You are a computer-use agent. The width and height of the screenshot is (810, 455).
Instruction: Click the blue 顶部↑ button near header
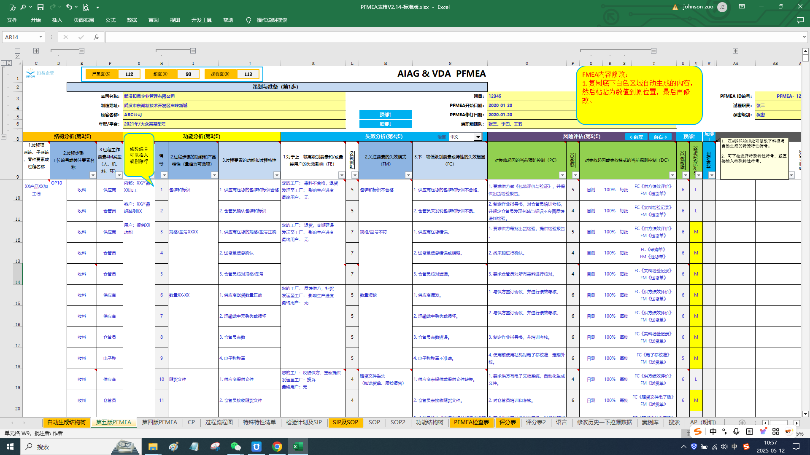point(385,115)
